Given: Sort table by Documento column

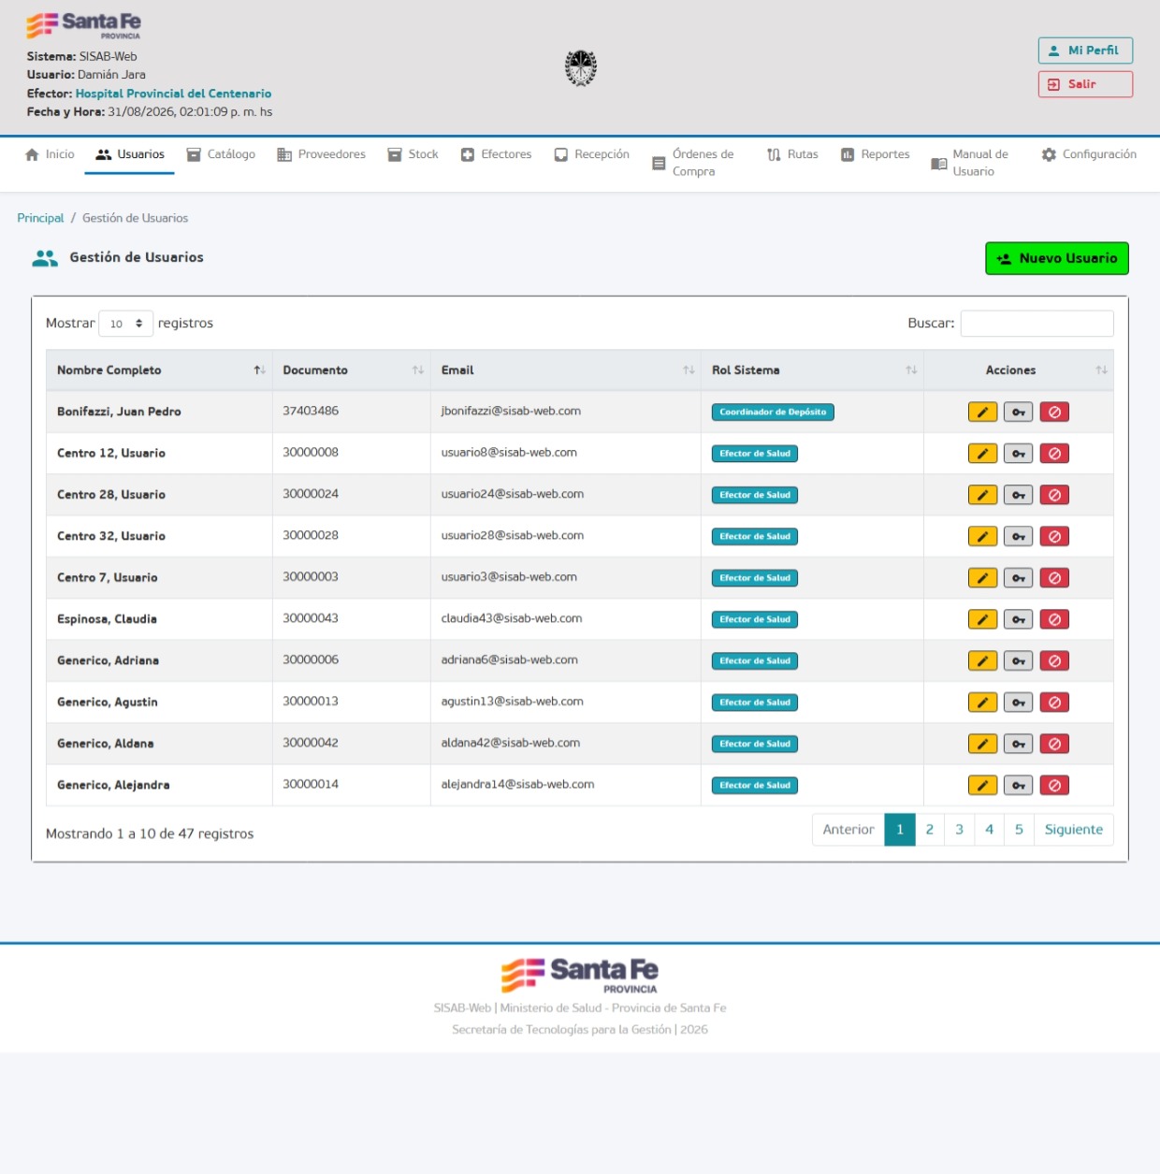Looking at the screenshot, I should click(x=352, y=370).
